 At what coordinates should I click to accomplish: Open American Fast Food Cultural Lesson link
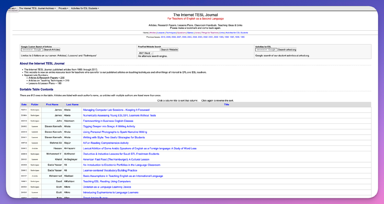tap(116, 159)
